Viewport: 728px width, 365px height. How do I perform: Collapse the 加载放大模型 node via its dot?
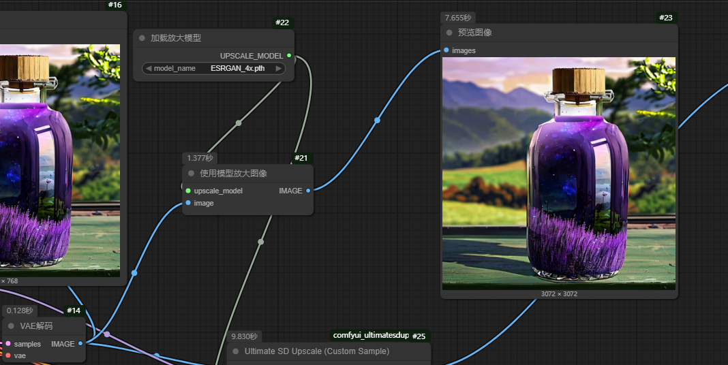click(142, 38)
